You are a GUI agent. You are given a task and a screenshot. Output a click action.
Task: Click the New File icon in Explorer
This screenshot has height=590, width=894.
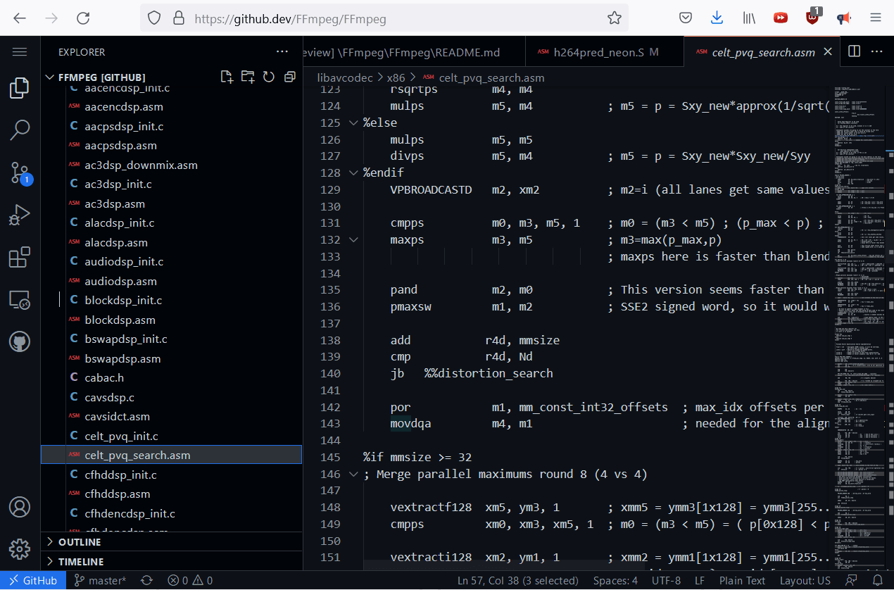[x=226, y=77]
